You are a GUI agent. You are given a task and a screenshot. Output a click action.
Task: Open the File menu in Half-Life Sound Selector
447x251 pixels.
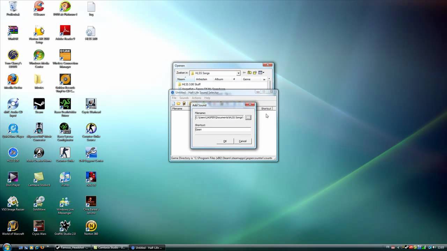pos(174,98)
